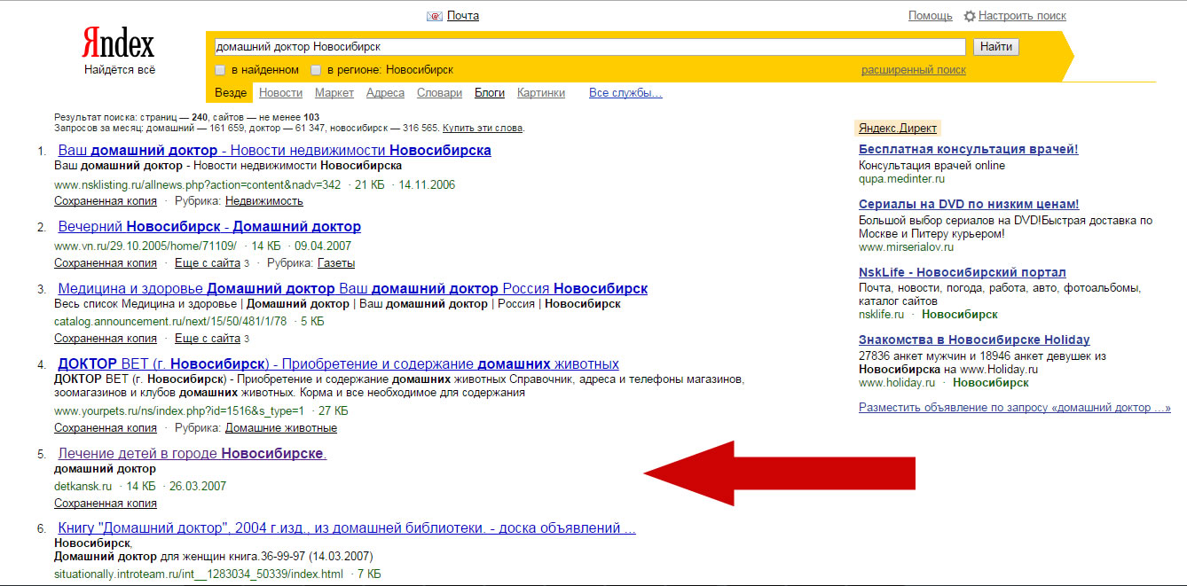The height and width of the screenshot is (586, 1187).
Task: Open ad "NskLife - Новосибирский портал"
Action: pyautogui.click(x=963, y=272)
